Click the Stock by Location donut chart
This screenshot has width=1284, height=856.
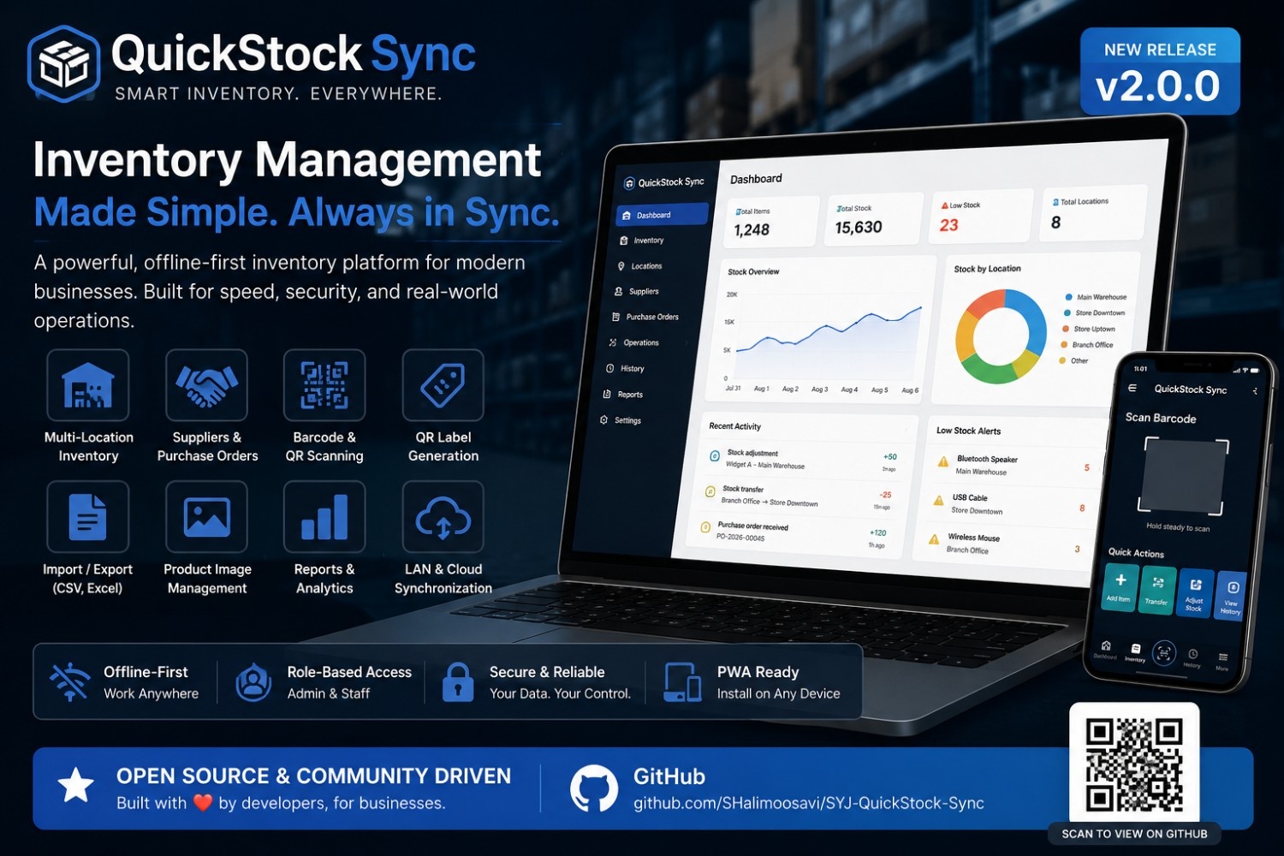1001,336
